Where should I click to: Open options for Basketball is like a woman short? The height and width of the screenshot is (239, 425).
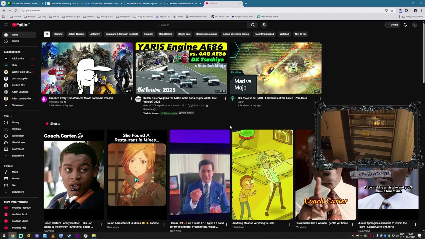353,225
